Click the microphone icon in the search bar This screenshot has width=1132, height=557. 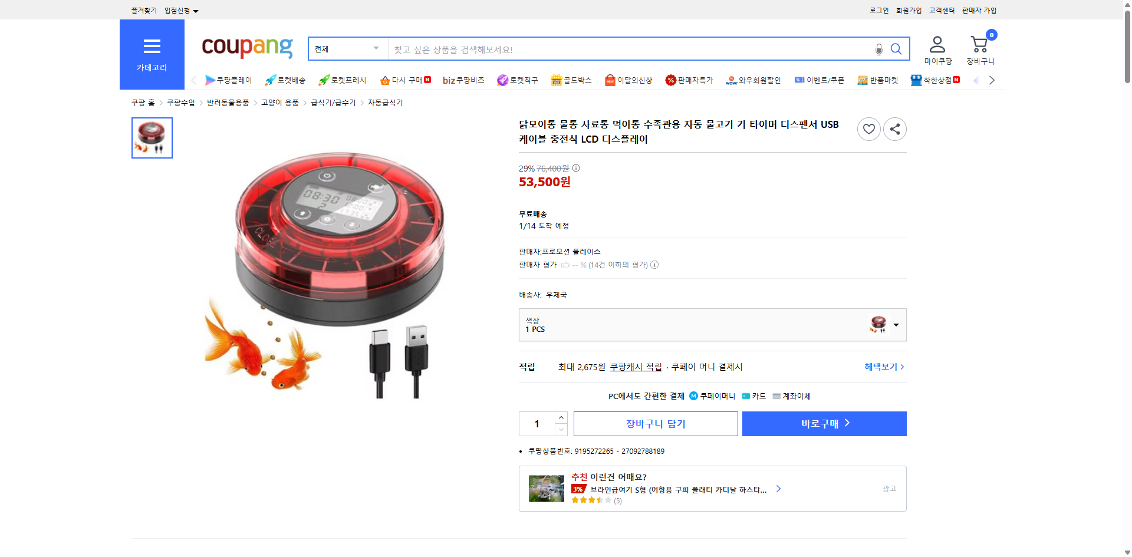coord(878,49)
